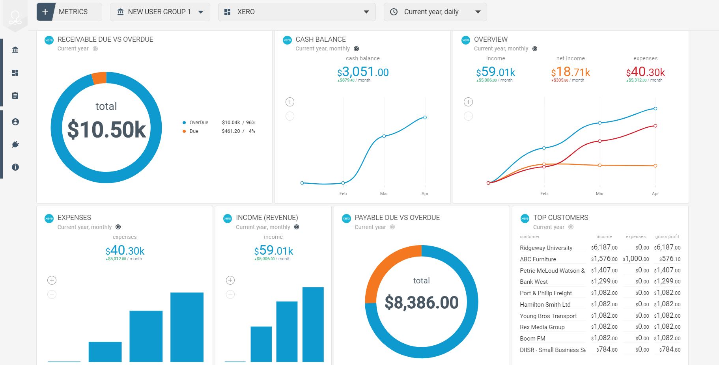This screenshot has width=719, height=365.
Task: Open the plug integrations icon in the sidebar
Action: 15,145
